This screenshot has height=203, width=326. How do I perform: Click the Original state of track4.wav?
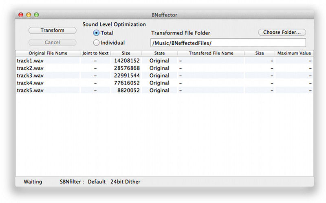159,83
